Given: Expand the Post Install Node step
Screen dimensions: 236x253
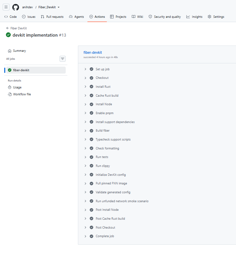Looking at the screenshot, I should pos(85,210).
